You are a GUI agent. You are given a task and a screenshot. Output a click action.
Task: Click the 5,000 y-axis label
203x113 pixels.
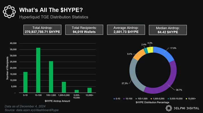pos(14,86)
